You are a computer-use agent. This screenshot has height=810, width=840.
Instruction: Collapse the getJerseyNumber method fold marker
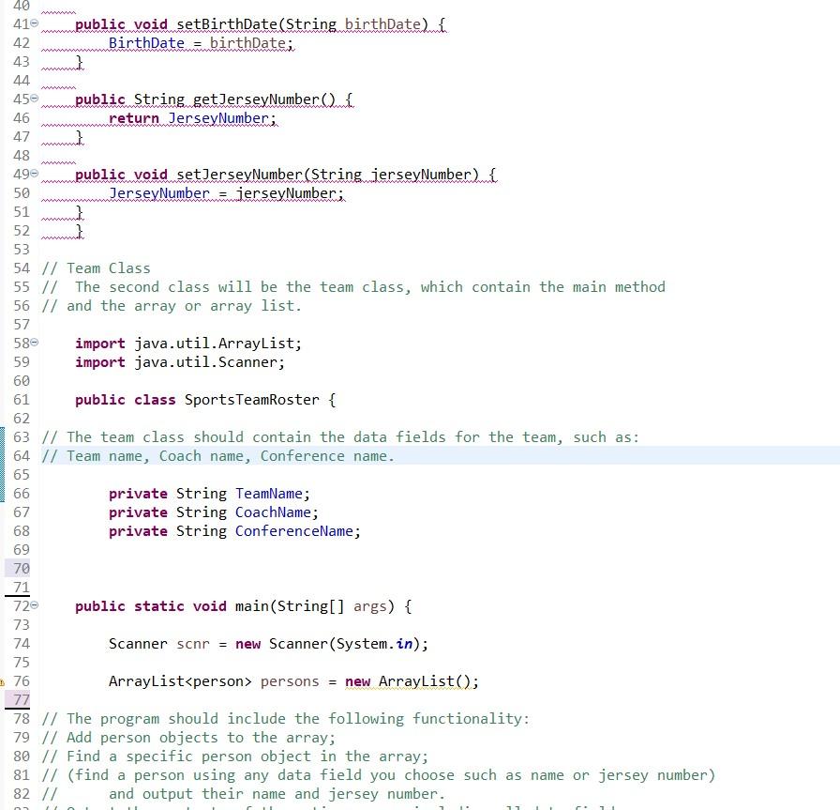coord(34,99)
